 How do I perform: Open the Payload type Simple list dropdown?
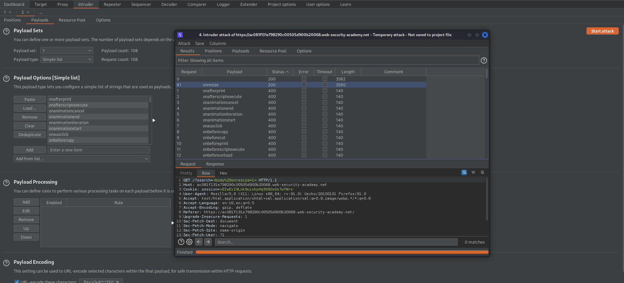coord(67,60)
